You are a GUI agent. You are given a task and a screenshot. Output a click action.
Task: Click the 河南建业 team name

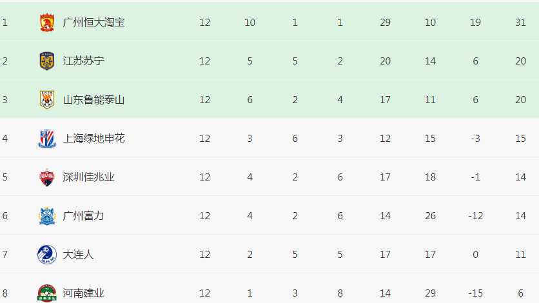click(83, 293)
